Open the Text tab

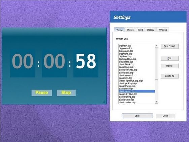(140, 30)
